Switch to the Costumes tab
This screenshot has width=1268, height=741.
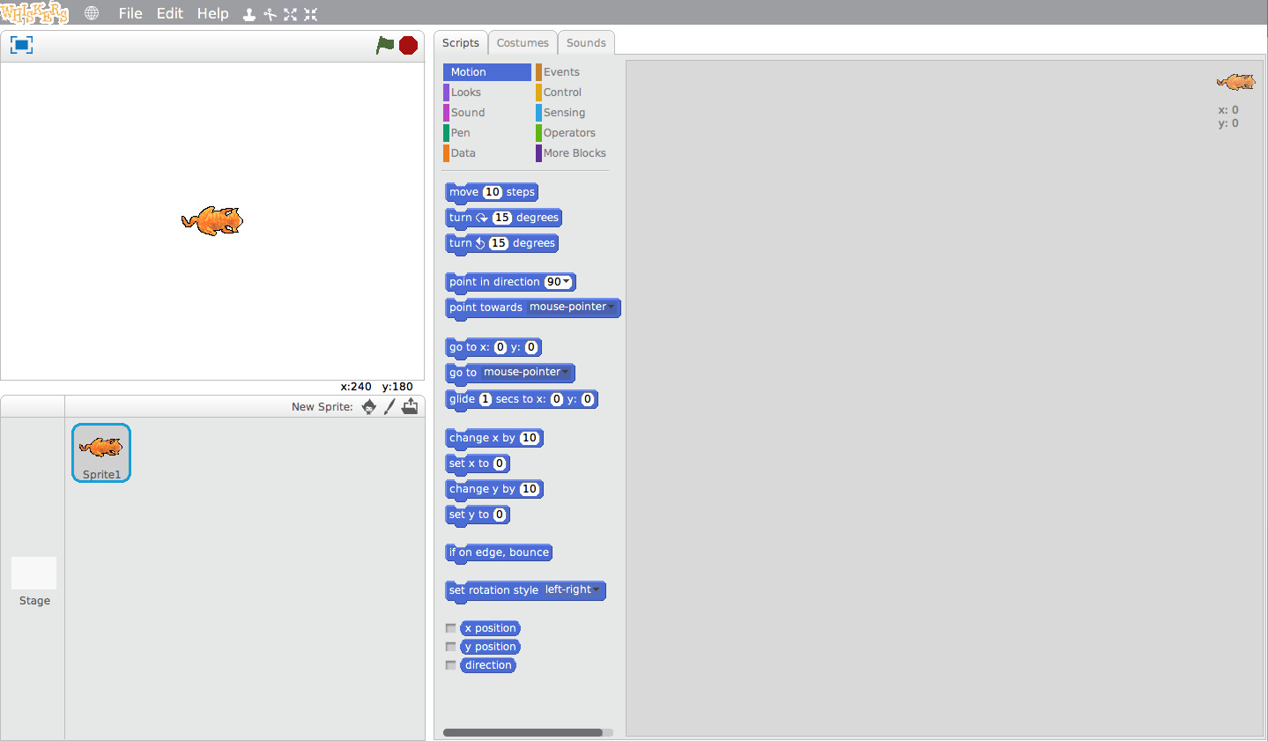[523, 42]
